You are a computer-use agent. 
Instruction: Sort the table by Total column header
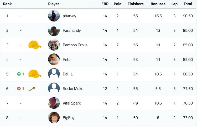click(188, 4)
